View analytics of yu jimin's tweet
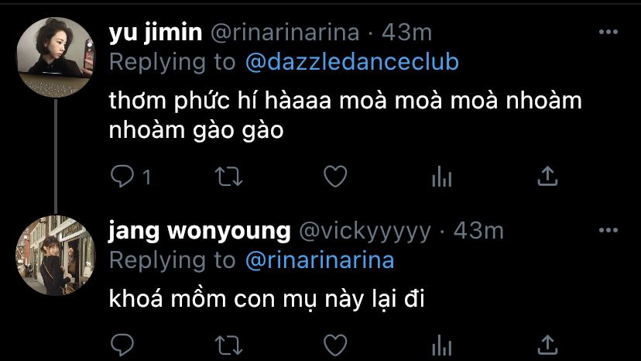This screenshot has width=641, height=361. (441, 177)
